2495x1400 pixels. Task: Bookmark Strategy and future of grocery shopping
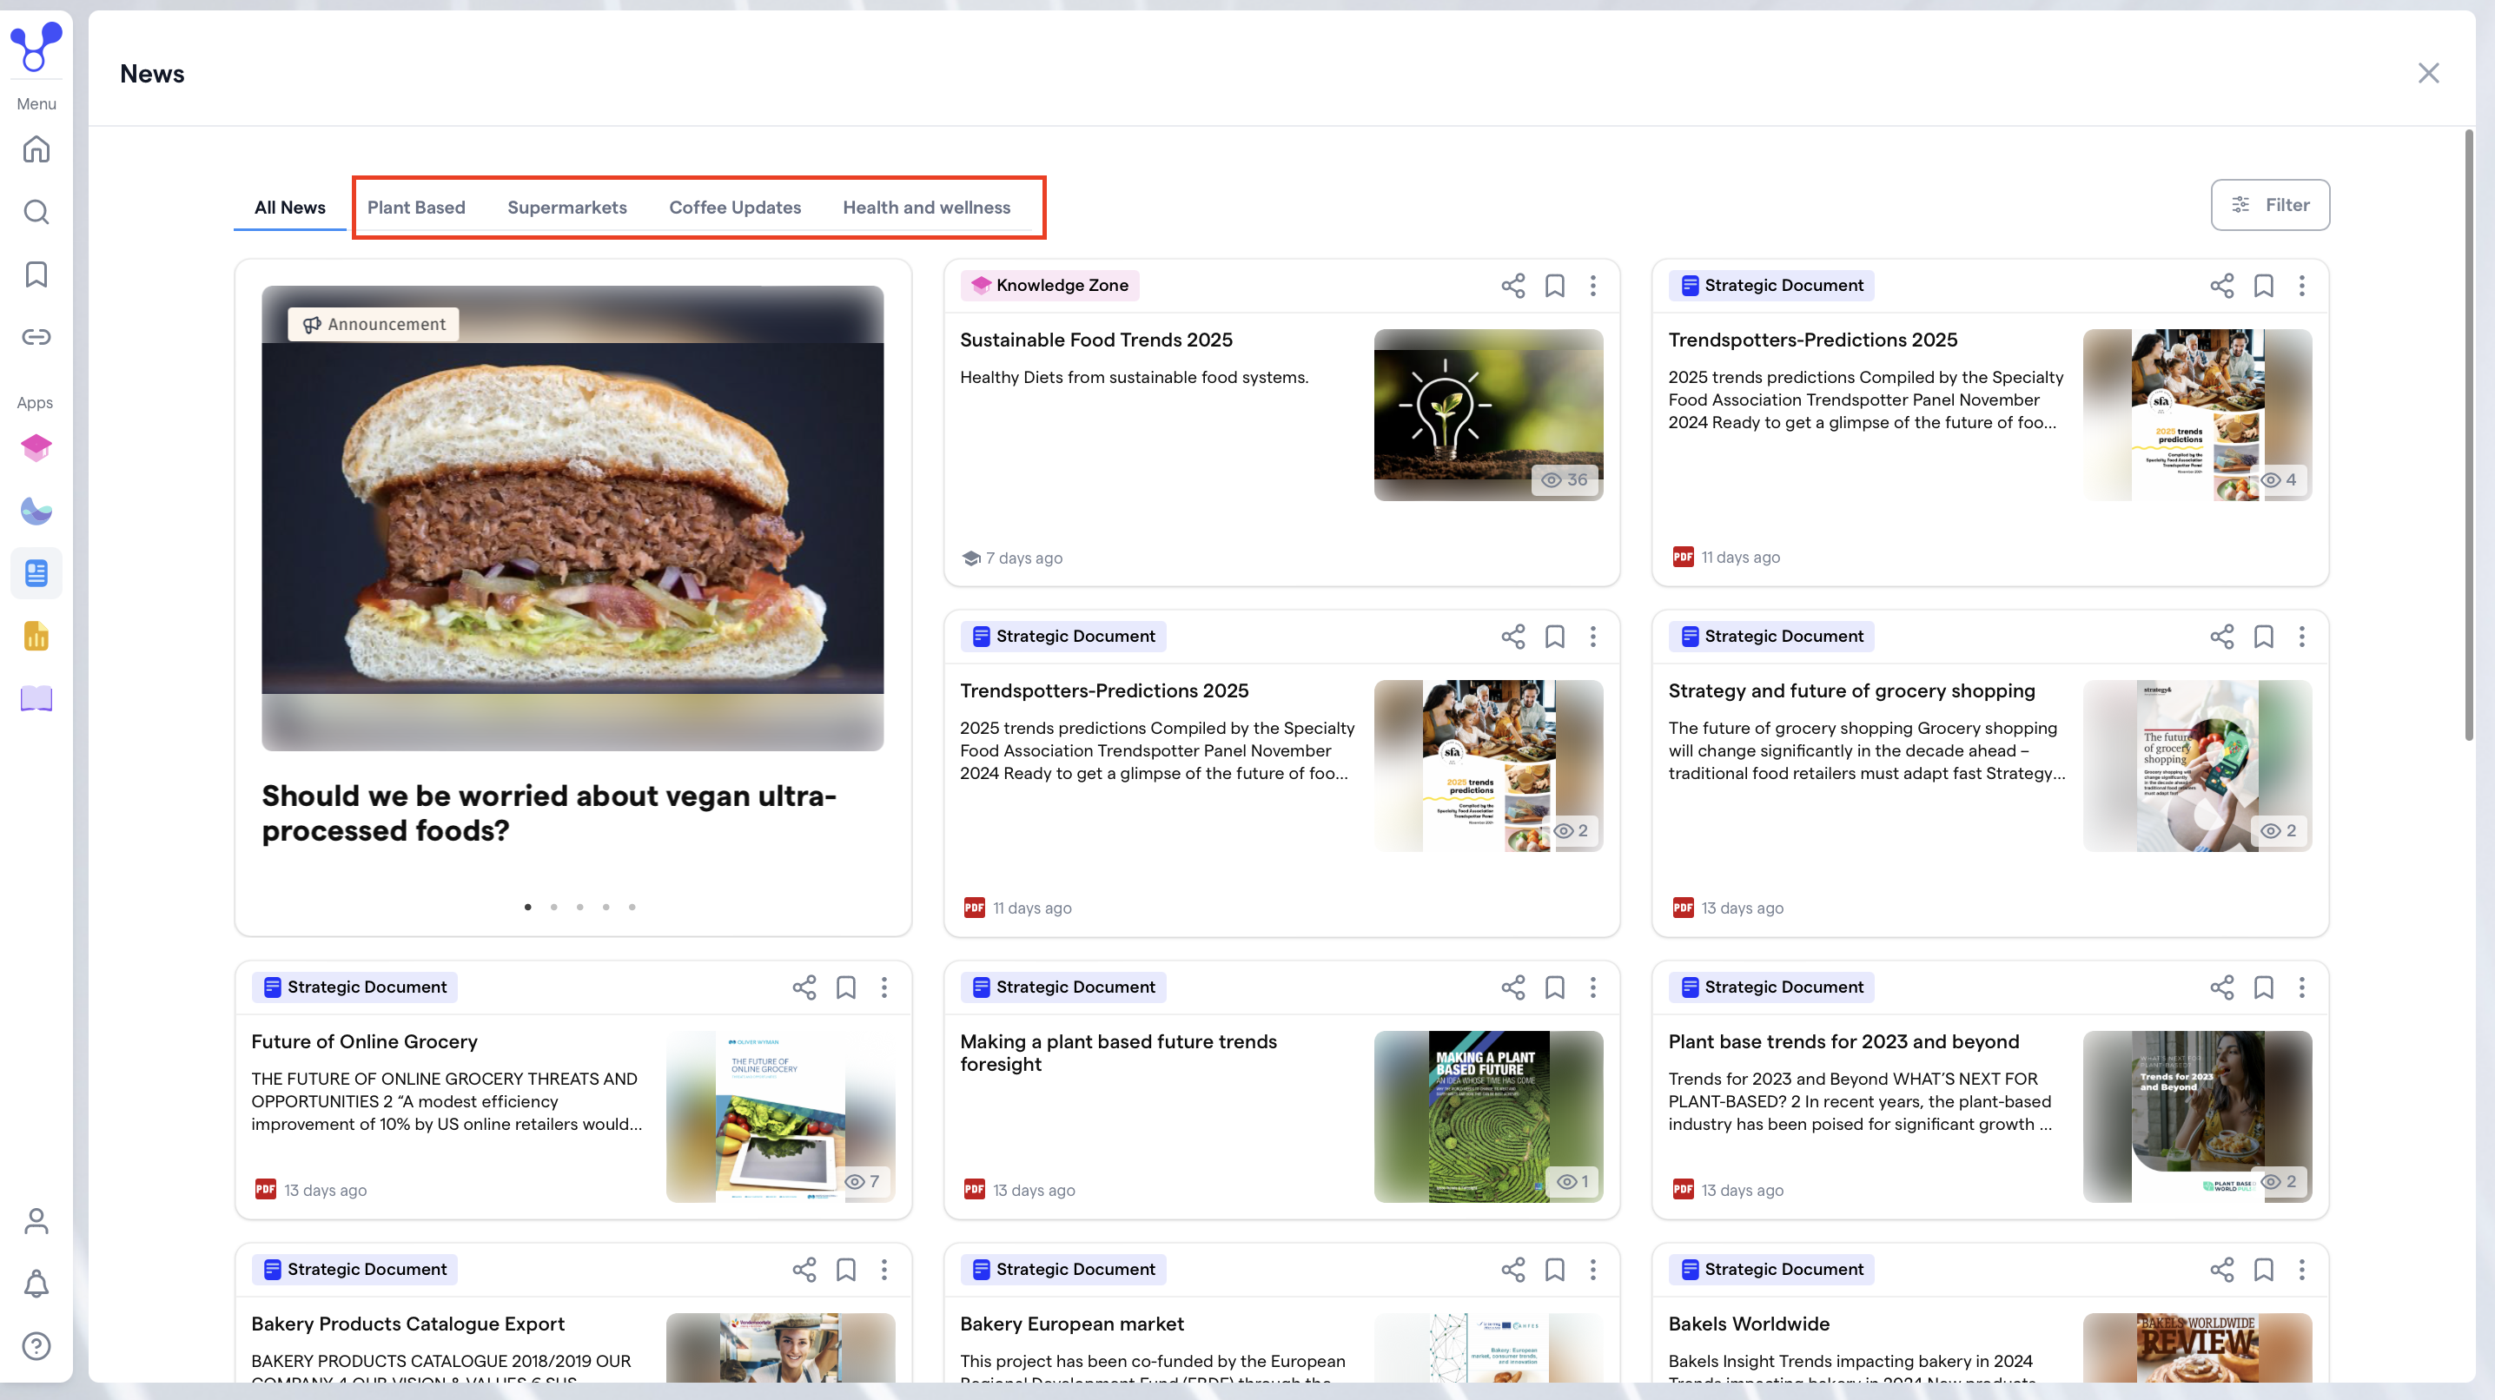pyautogui.click(x=2264, y=636)
